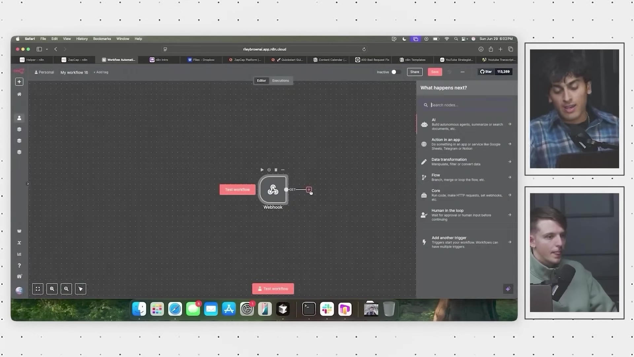Open the user avatar at sidebar bottom
Image resolution: width=634 pixels, height=357 pixels.
coord(19,290)
